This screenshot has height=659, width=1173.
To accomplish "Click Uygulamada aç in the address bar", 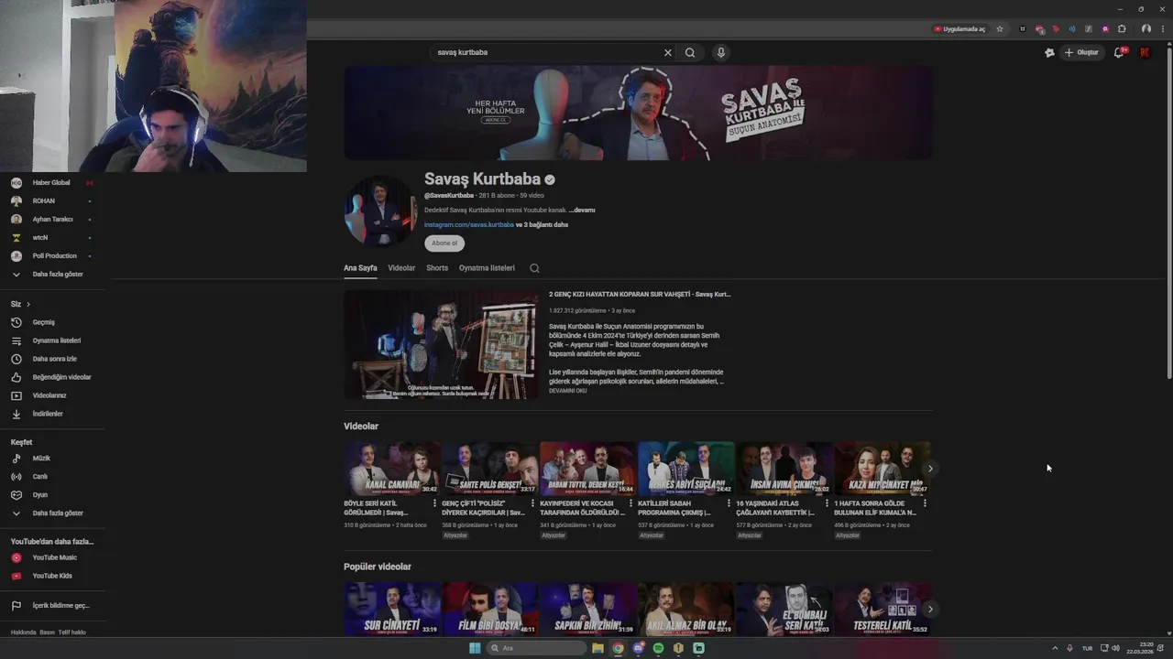I will 959,29.
